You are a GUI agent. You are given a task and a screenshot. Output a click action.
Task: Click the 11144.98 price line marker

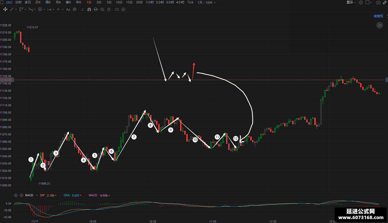click(6, 80)
